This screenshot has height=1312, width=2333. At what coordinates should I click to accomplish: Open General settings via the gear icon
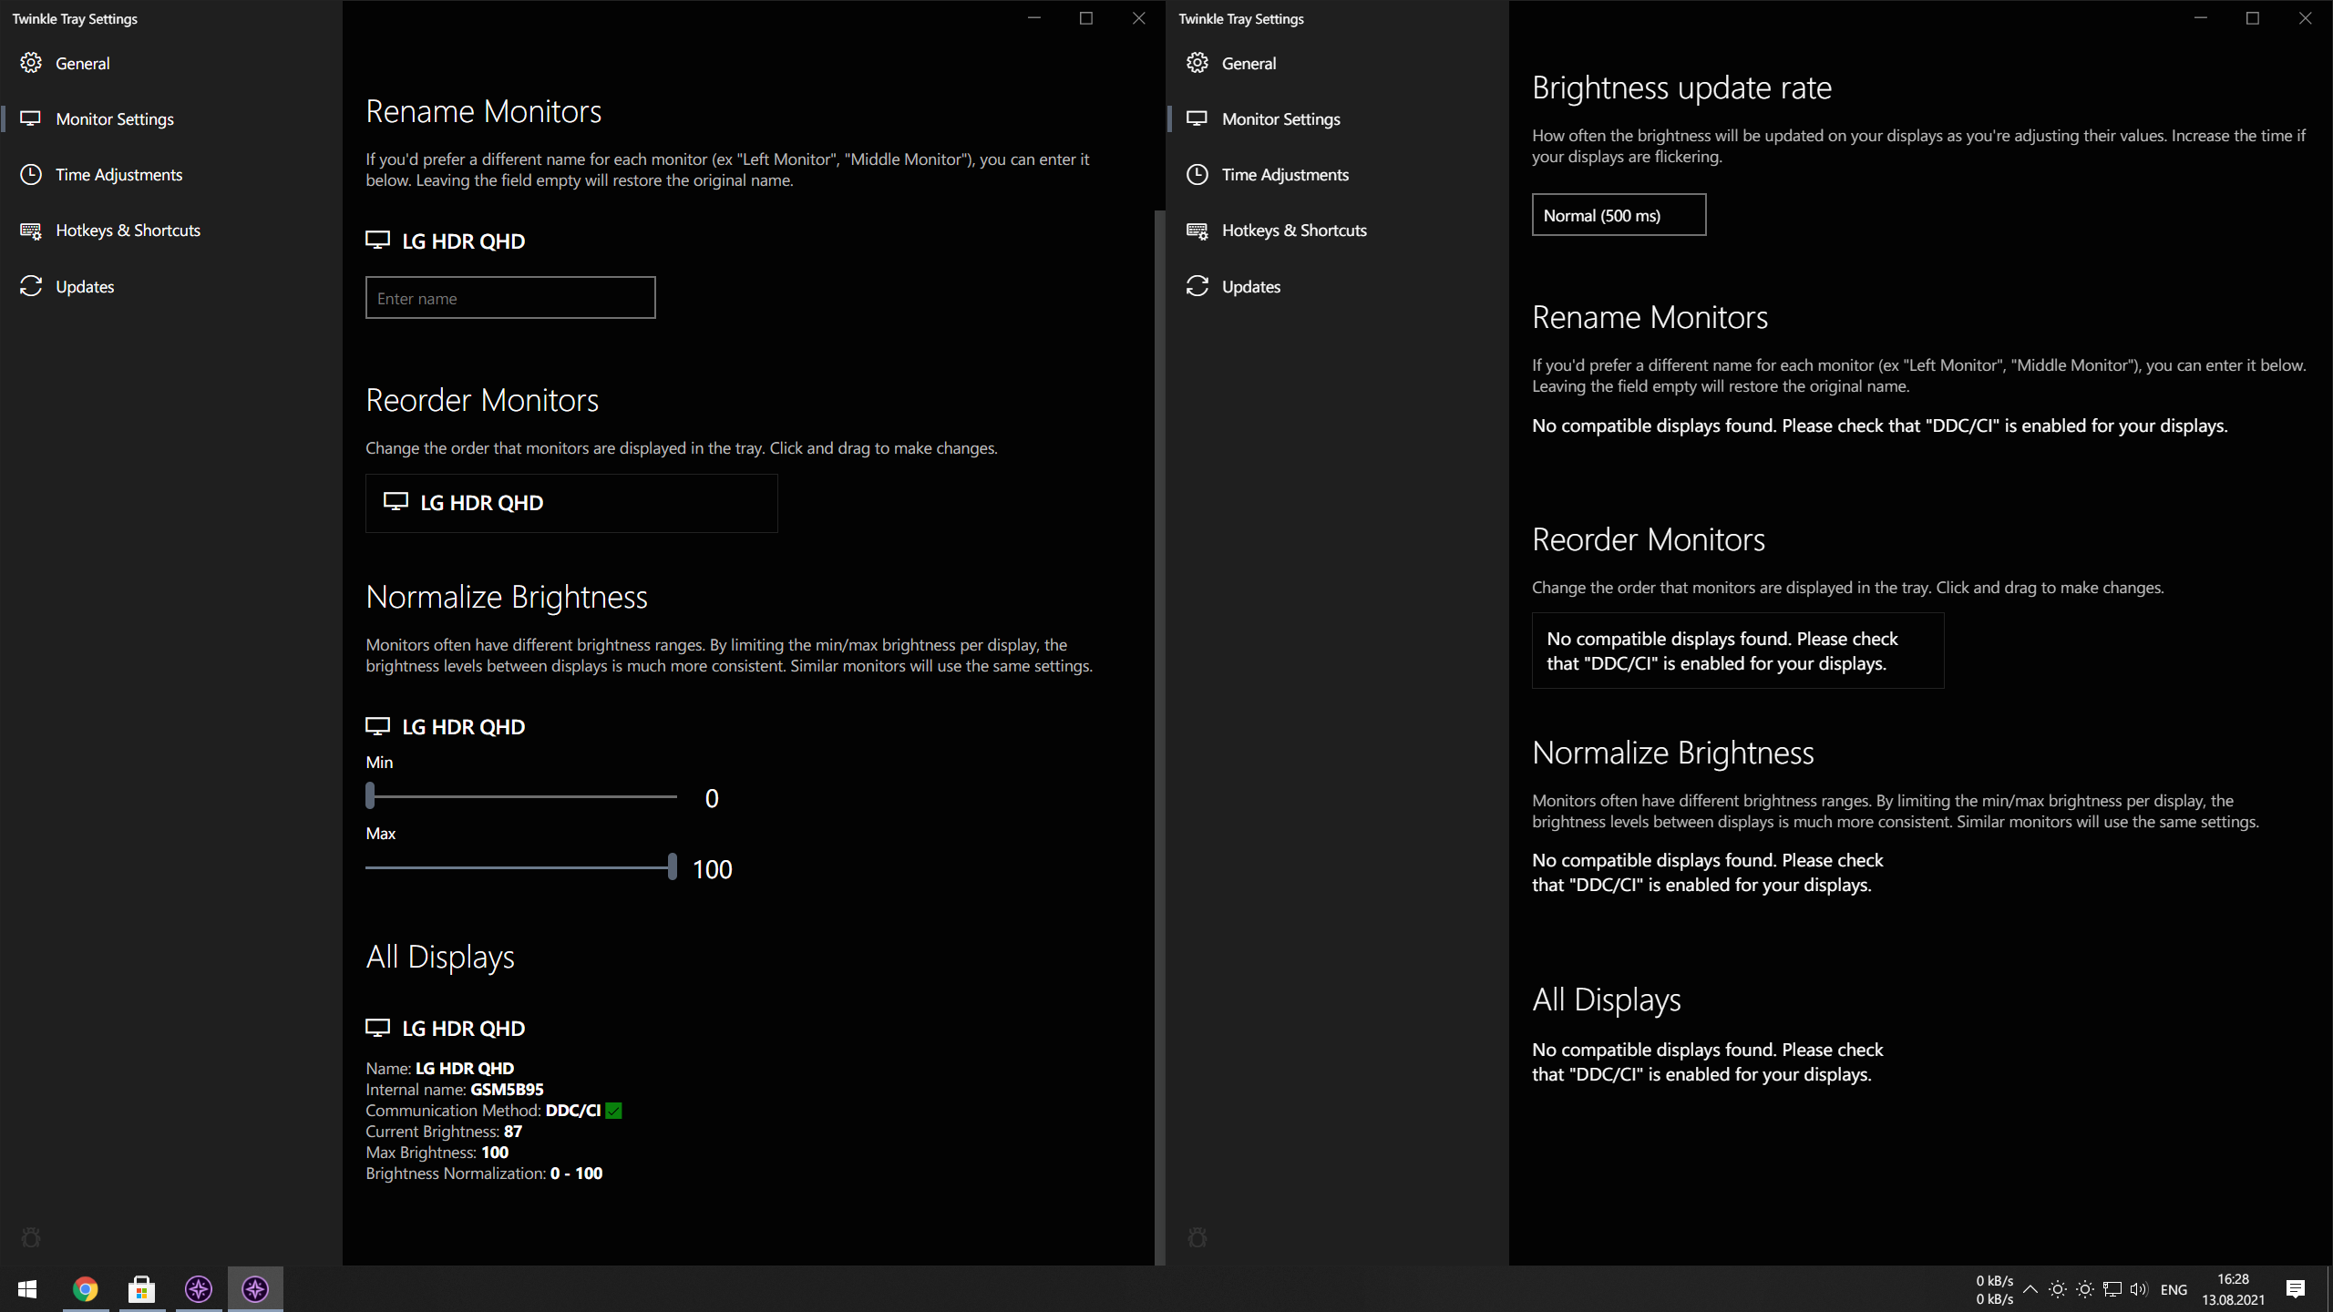tap(32, 63)
